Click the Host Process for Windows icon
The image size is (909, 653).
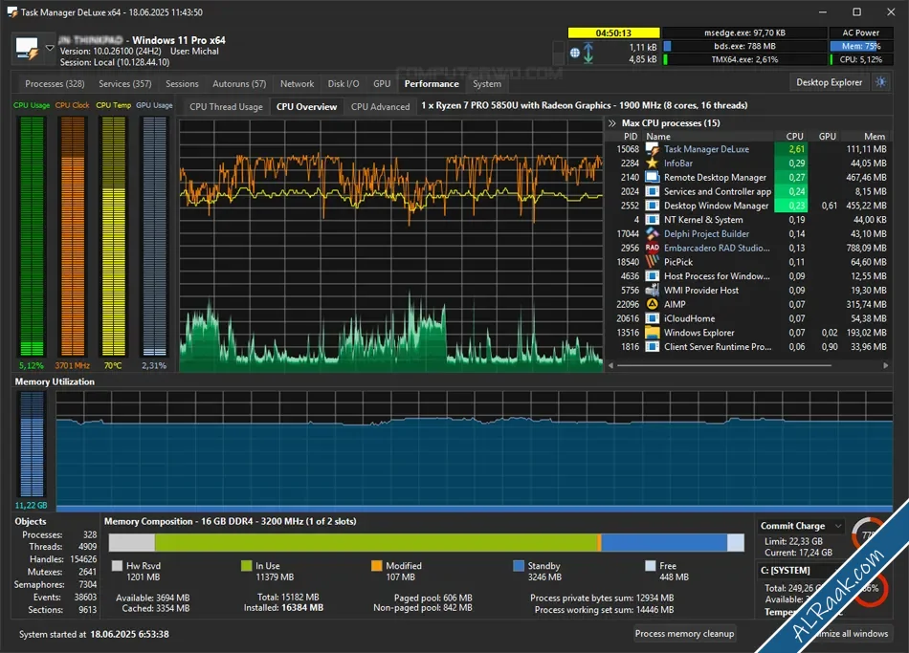pos(653,276)
